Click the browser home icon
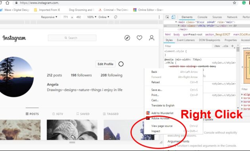This screenshot has height=151, width=250. pyautogui.click(x=7, y=3)
